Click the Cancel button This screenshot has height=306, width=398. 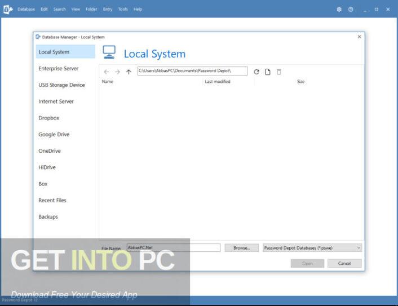click(x=344, y=263)
